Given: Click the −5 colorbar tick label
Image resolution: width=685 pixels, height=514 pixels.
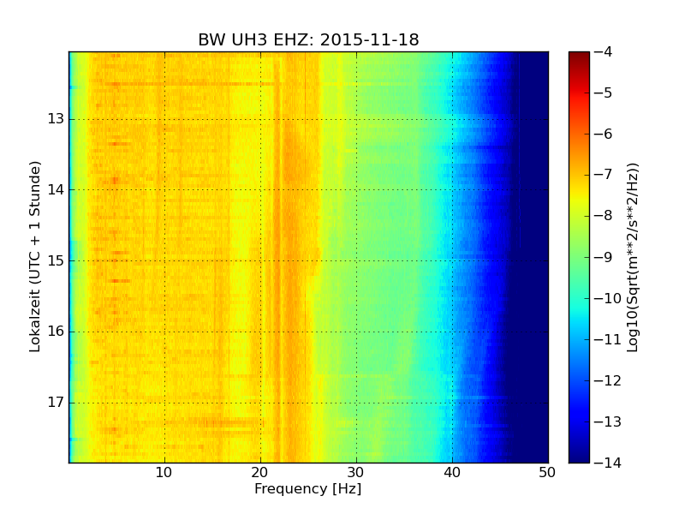Looking at the screenshot, I should click(x=604, y=93).
